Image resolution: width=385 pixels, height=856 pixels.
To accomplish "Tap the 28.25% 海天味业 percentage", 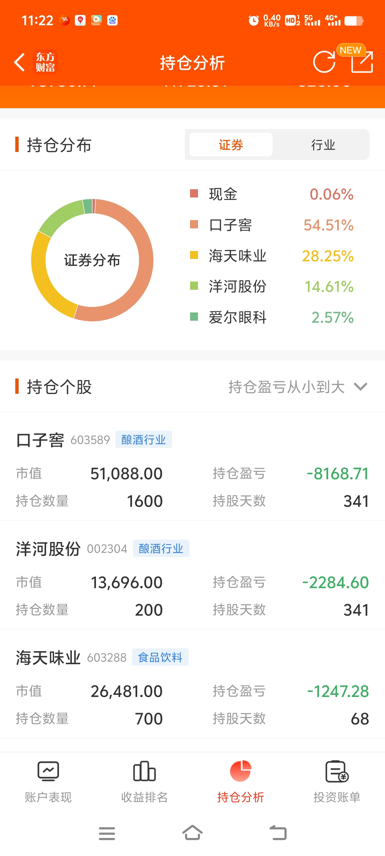I will (x=328, y=256).
